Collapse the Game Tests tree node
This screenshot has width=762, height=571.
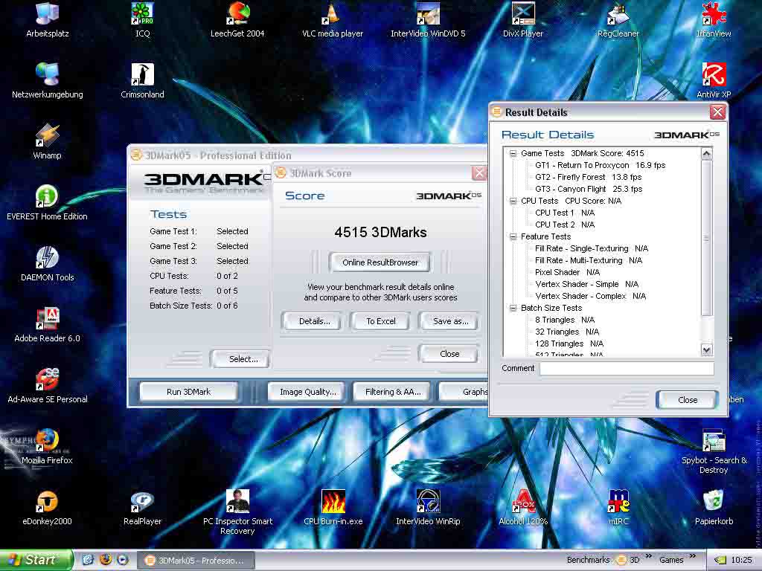(x=513, y=153)
